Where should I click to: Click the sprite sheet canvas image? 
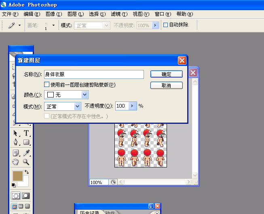tap(141, 145)
